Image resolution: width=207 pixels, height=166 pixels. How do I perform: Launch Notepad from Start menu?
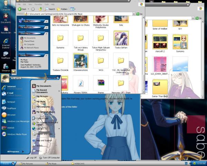(9, 102)
